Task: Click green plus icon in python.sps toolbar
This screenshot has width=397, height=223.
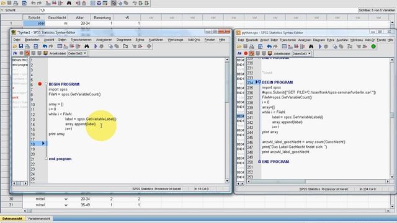Action: pyautogui.click(x=373, y=46)
